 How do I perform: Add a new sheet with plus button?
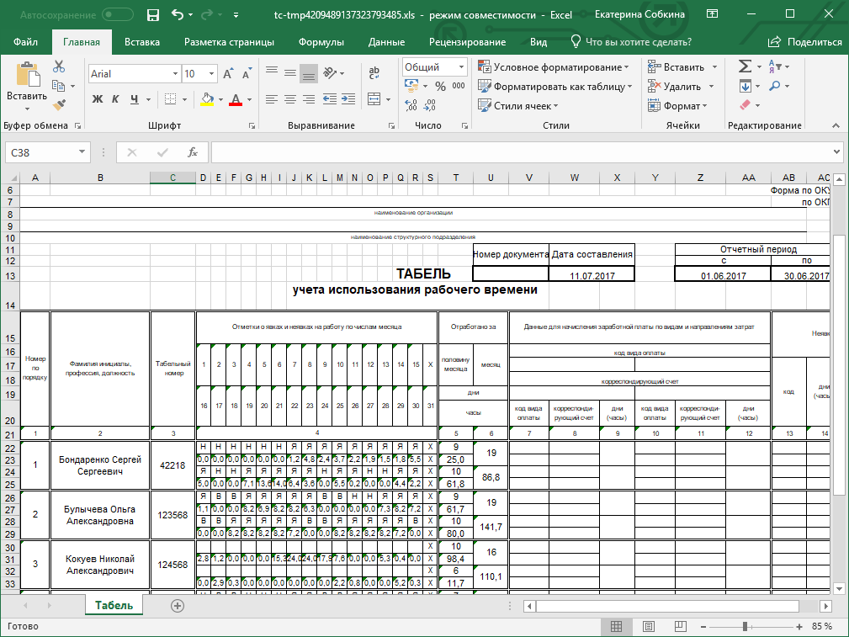coord(177,606)
